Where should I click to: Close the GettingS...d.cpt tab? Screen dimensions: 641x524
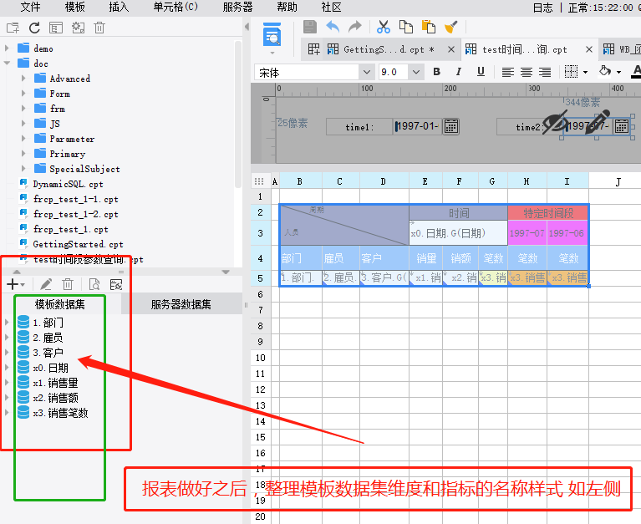(451, 49)
